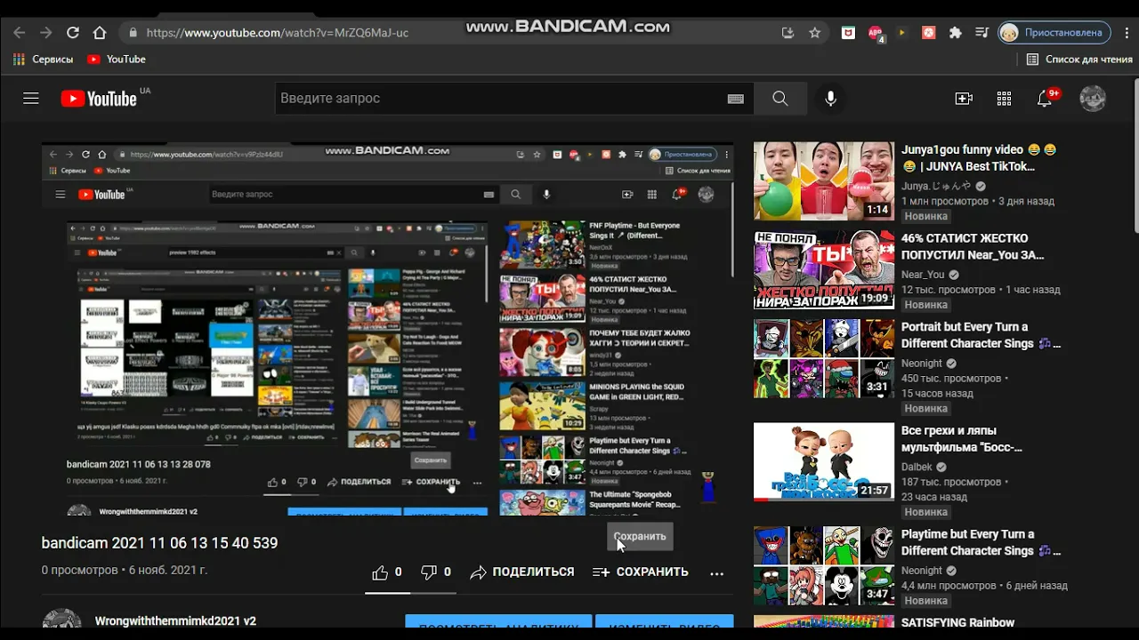This screenshot has height=640, width=1139.
Task: Open the browser home page
Action: (100, 33)
